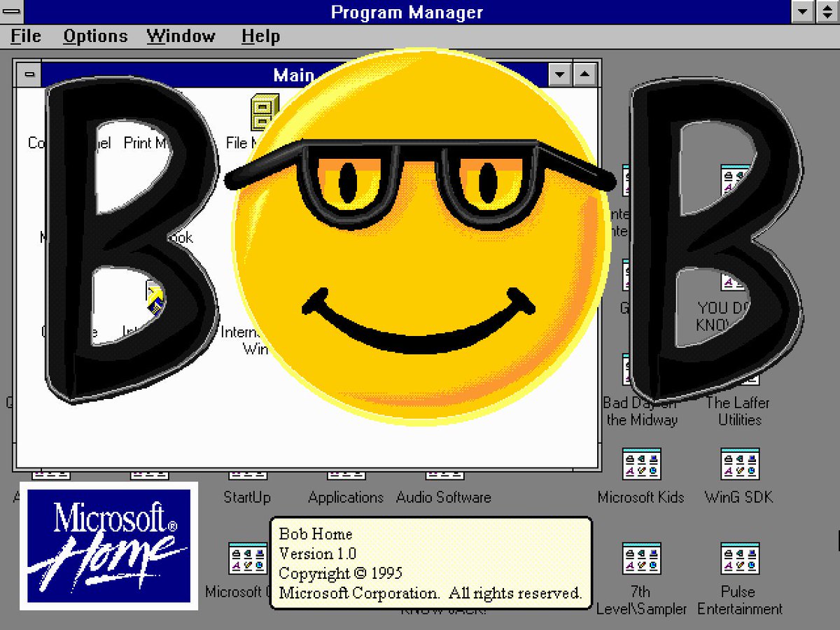This screenshot has height=630, width=840.
Task: Select the StartUp program group
Action: [247, 498]
